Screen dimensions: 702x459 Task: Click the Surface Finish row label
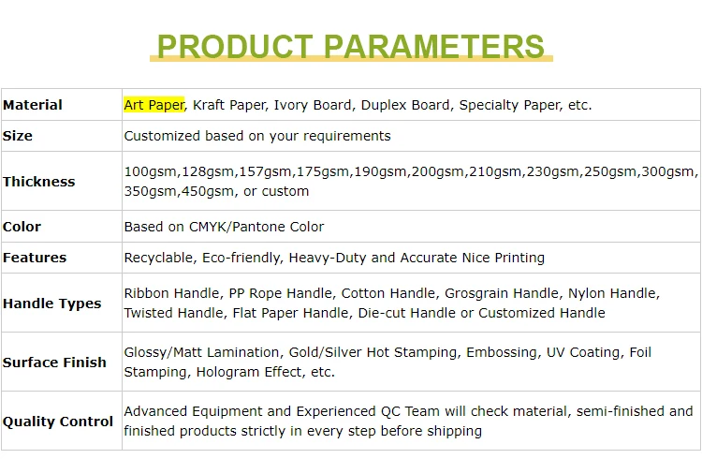(x=54, y=363)
